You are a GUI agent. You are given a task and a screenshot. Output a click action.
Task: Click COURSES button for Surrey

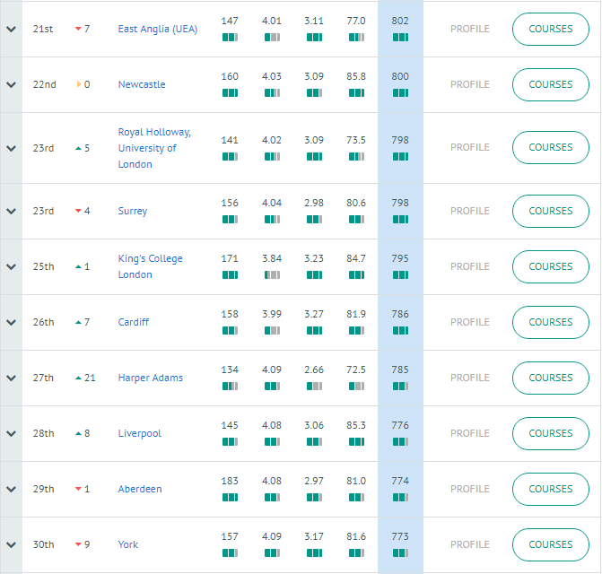click(x=551, y=211)
